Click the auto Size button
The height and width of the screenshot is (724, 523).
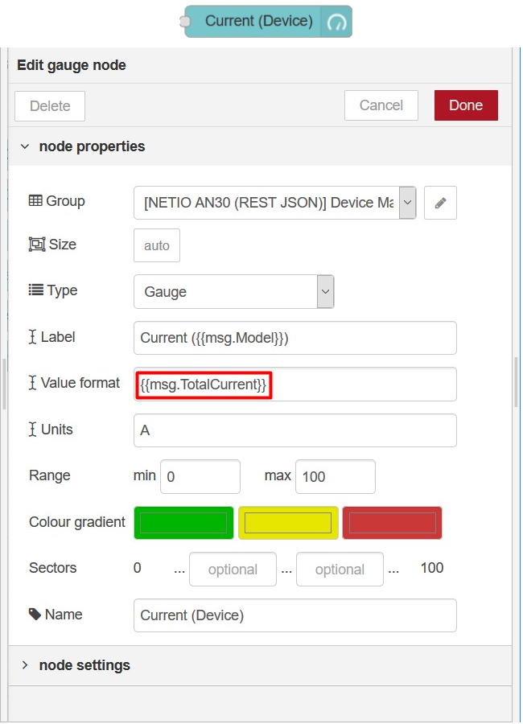click(157, 245)
